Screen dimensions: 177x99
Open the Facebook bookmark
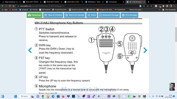pyautogui.click(x=24, y=10)
